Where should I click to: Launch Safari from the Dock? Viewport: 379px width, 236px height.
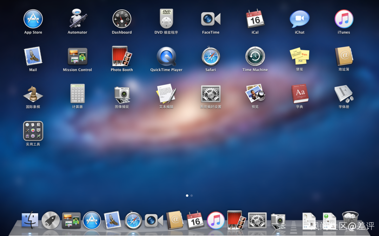tap(133, 220)
